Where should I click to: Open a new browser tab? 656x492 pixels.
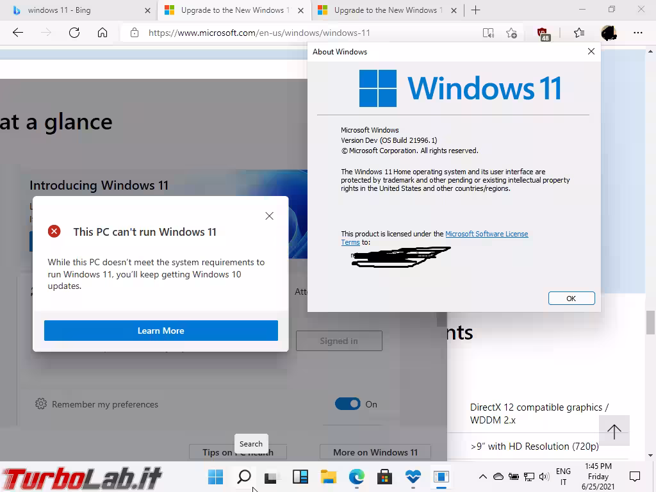[476, 10]
